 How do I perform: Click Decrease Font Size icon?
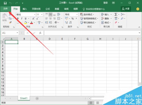pyautogui.click(x=37, y=18)
